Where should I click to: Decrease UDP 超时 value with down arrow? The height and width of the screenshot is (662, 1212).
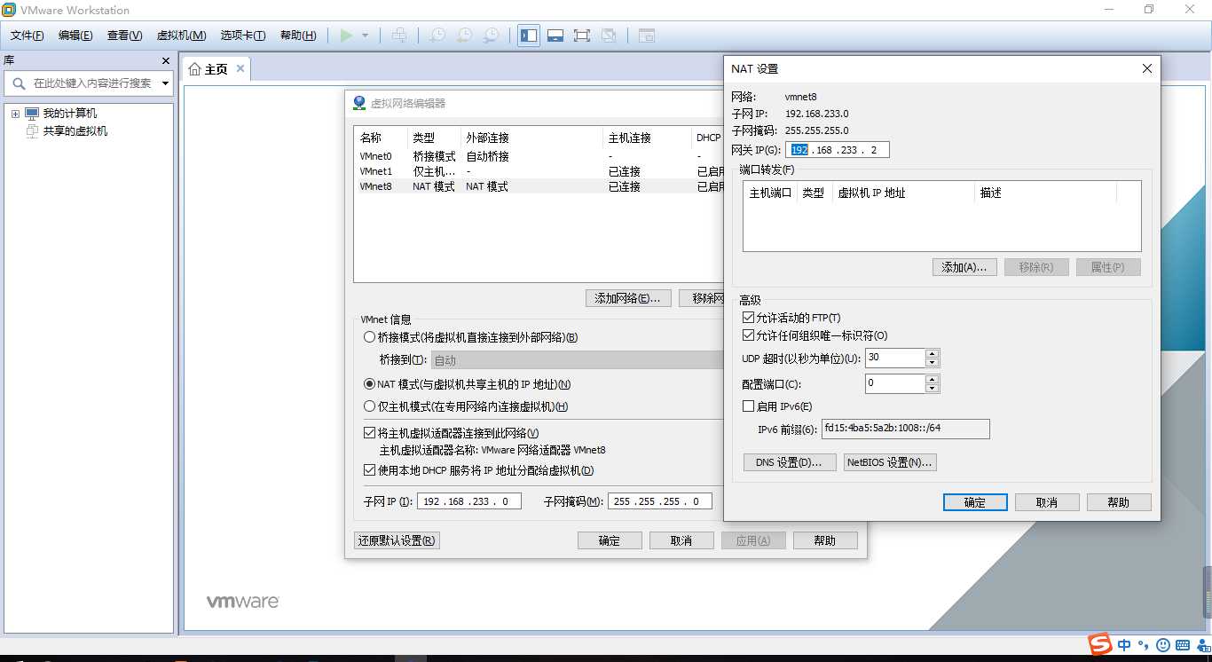click(932, 363)
